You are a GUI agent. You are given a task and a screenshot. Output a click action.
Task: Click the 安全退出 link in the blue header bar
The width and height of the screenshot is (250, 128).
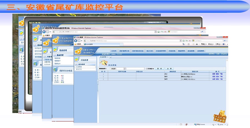pos(224,54)
